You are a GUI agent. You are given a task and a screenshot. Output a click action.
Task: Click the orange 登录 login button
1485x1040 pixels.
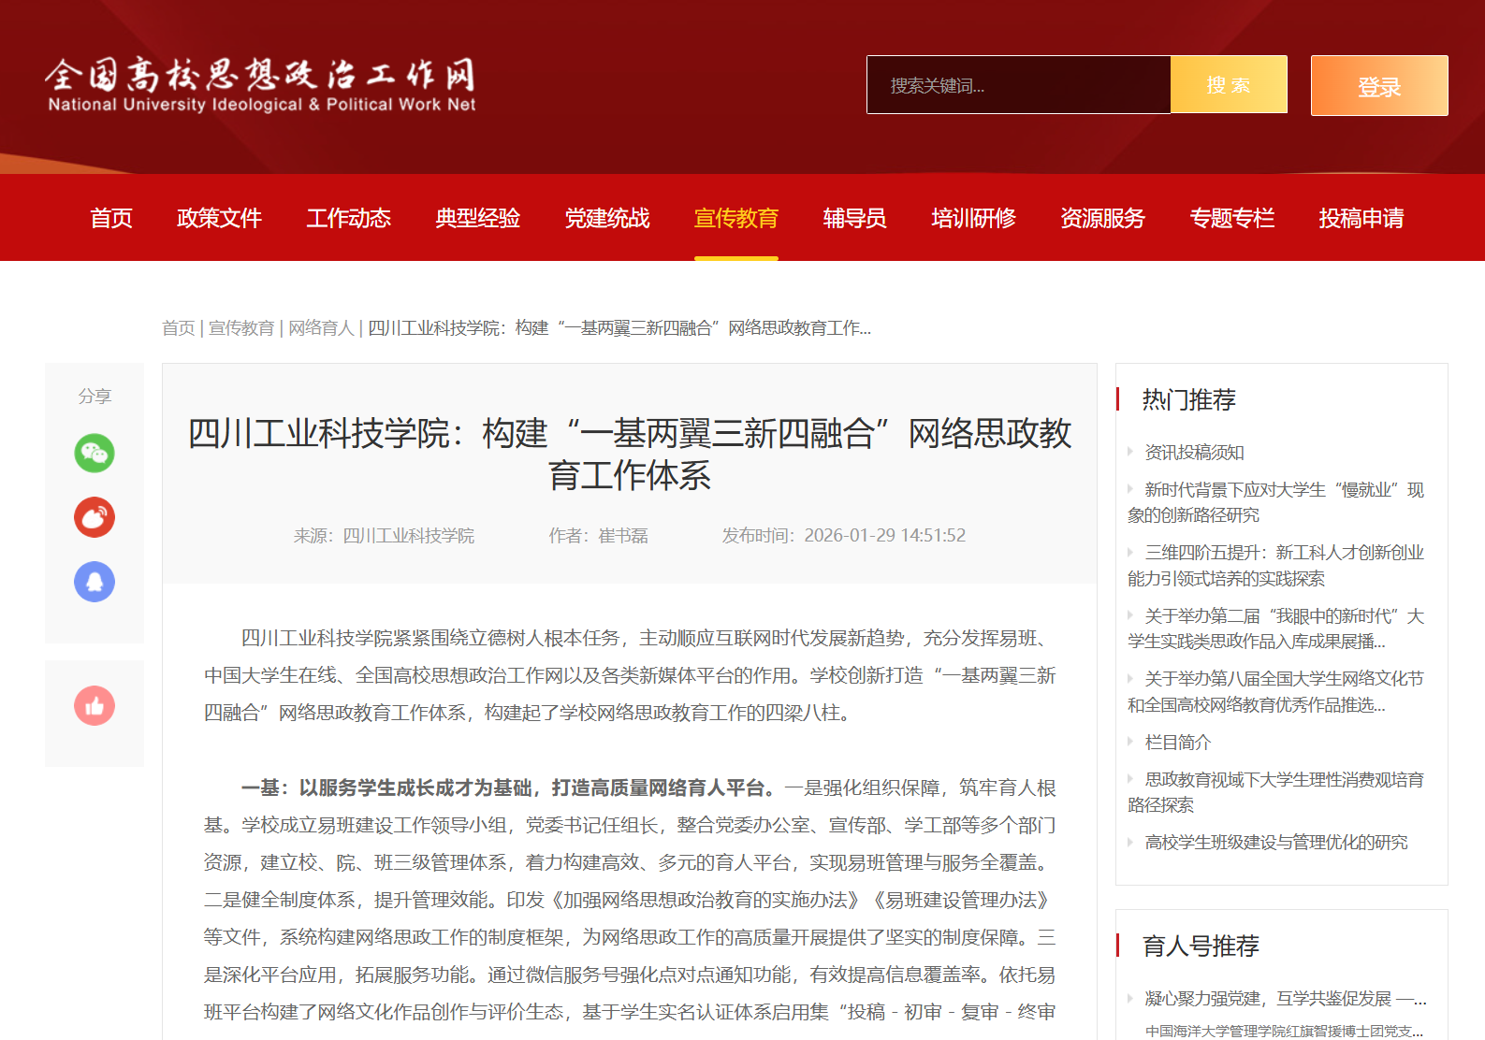coord(1378,86)
